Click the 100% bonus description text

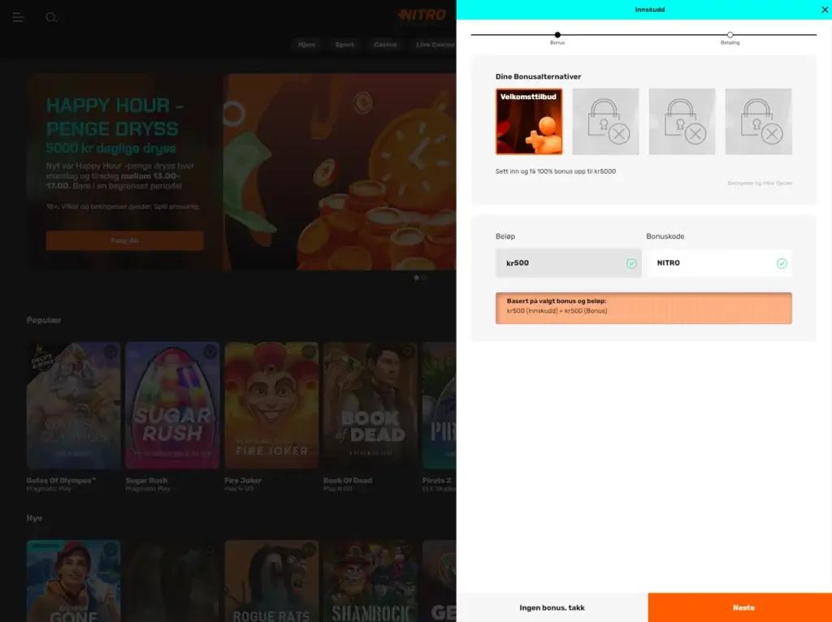(556, 171)
